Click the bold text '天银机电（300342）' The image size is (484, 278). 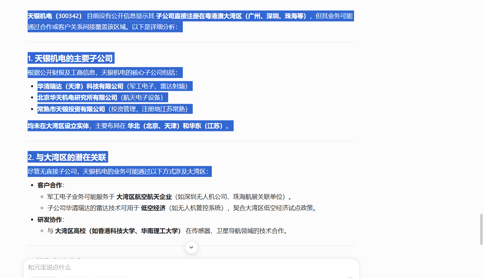[x=55, y=16]
